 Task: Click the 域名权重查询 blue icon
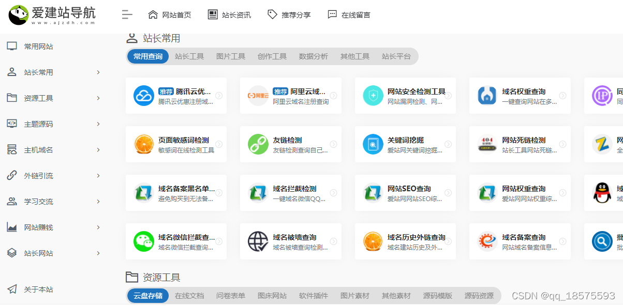487,96
